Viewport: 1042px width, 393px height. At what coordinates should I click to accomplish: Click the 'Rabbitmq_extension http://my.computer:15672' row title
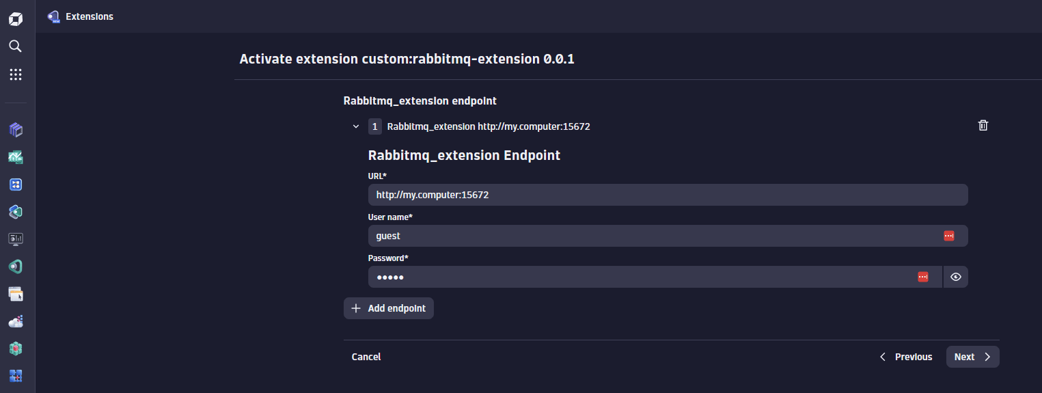point(489,126)
